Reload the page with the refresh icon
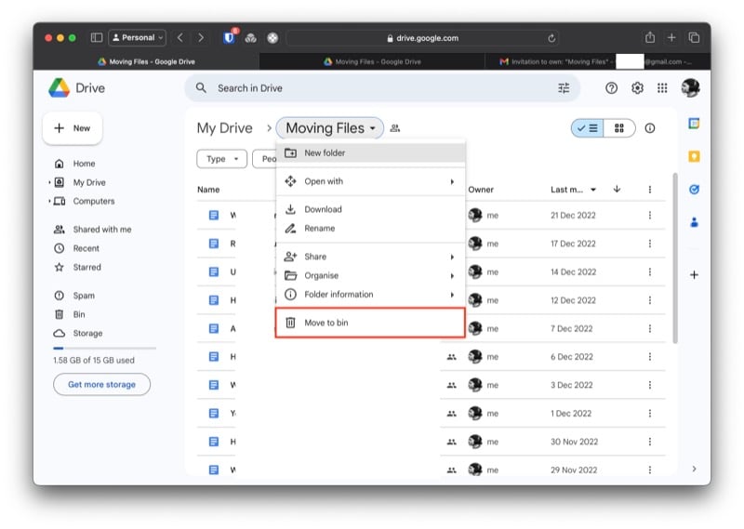The image size is (744, 529). click(551, 38)
